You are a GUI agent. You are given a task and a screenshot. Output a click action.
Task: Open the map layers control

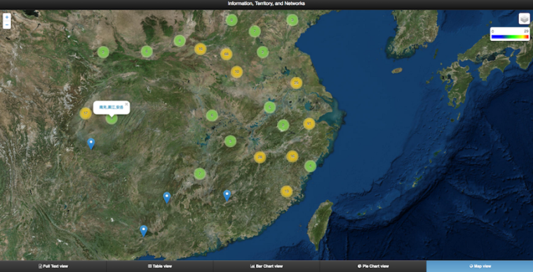coord(524,19)
